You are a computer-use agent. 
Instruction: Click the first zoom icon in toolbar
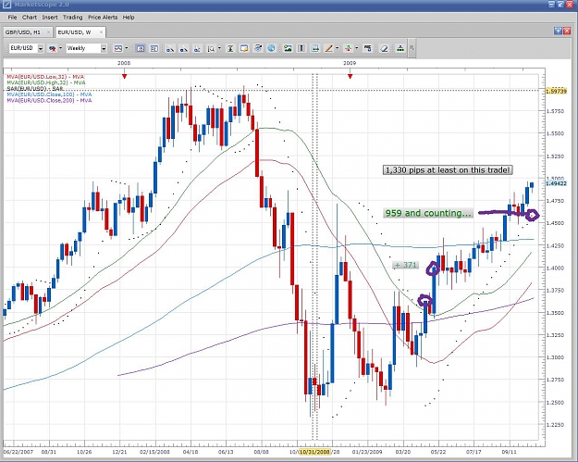(170, 48)
